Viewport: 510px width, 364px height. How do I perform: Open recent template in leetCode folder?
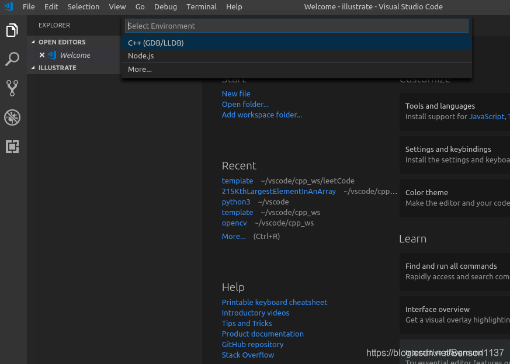(x=237, y=181)
